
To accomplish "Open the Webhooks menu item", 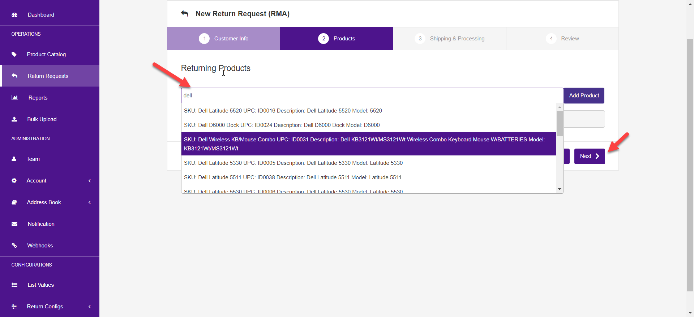I will 50,245.
